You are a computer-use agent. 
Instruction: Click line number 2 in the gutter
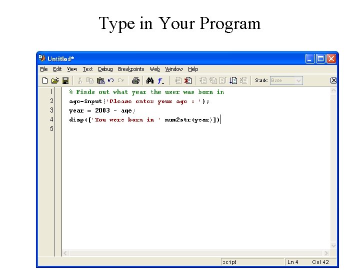(51, 101)
